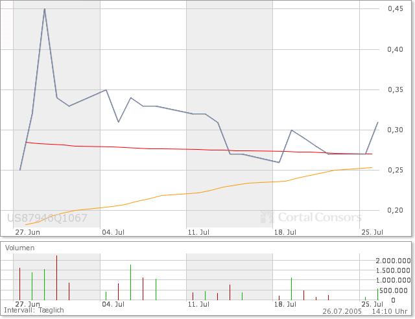Viewport: 415px width, 319px height.
Task: Select the 0,35 price axis label
Action: pos(396,89)
